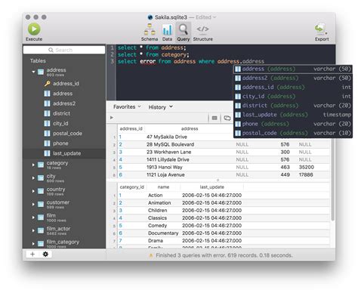
Task: Choose address2 autocomplete suggestion
Action: (x=293, y=78)
